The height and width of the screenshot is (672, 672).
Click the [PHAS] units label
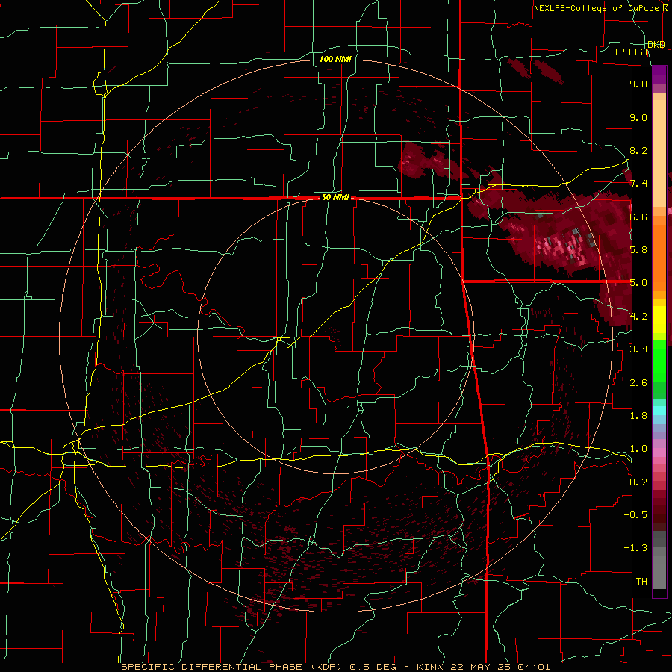pyautogui.click(x=632, y=52)
